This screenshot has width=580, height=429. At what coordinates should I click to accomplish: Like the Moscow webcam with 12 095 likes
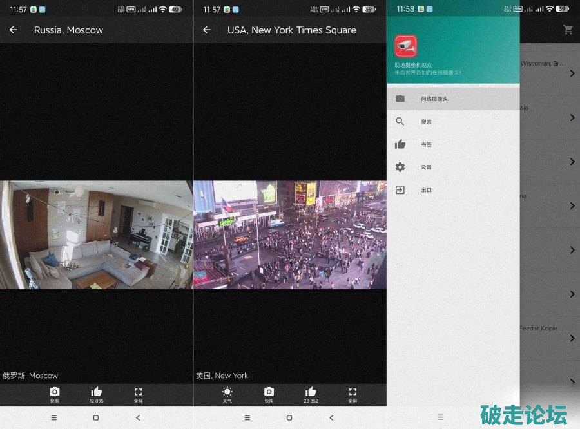97,394
